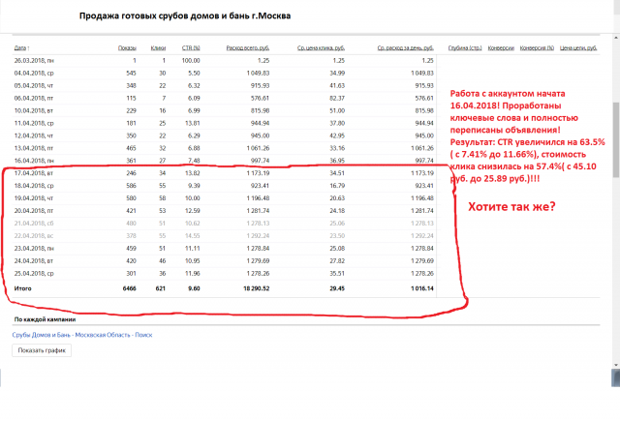The width and height of the screenshot is (620, 421).
Task: Select date cell 19.04.2018, чт
Action: [x=34, y=198]
